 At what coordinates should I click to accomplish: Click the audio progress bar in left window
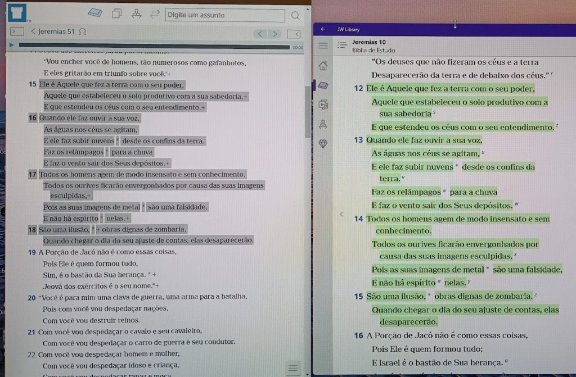click(x=154, y=46)
